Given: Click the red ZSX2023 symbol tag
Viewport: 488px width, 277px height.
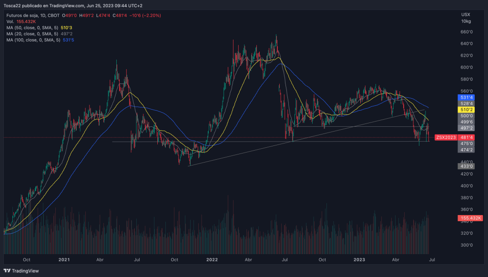Looking at the screenshot, I should [x=446, y=138].
